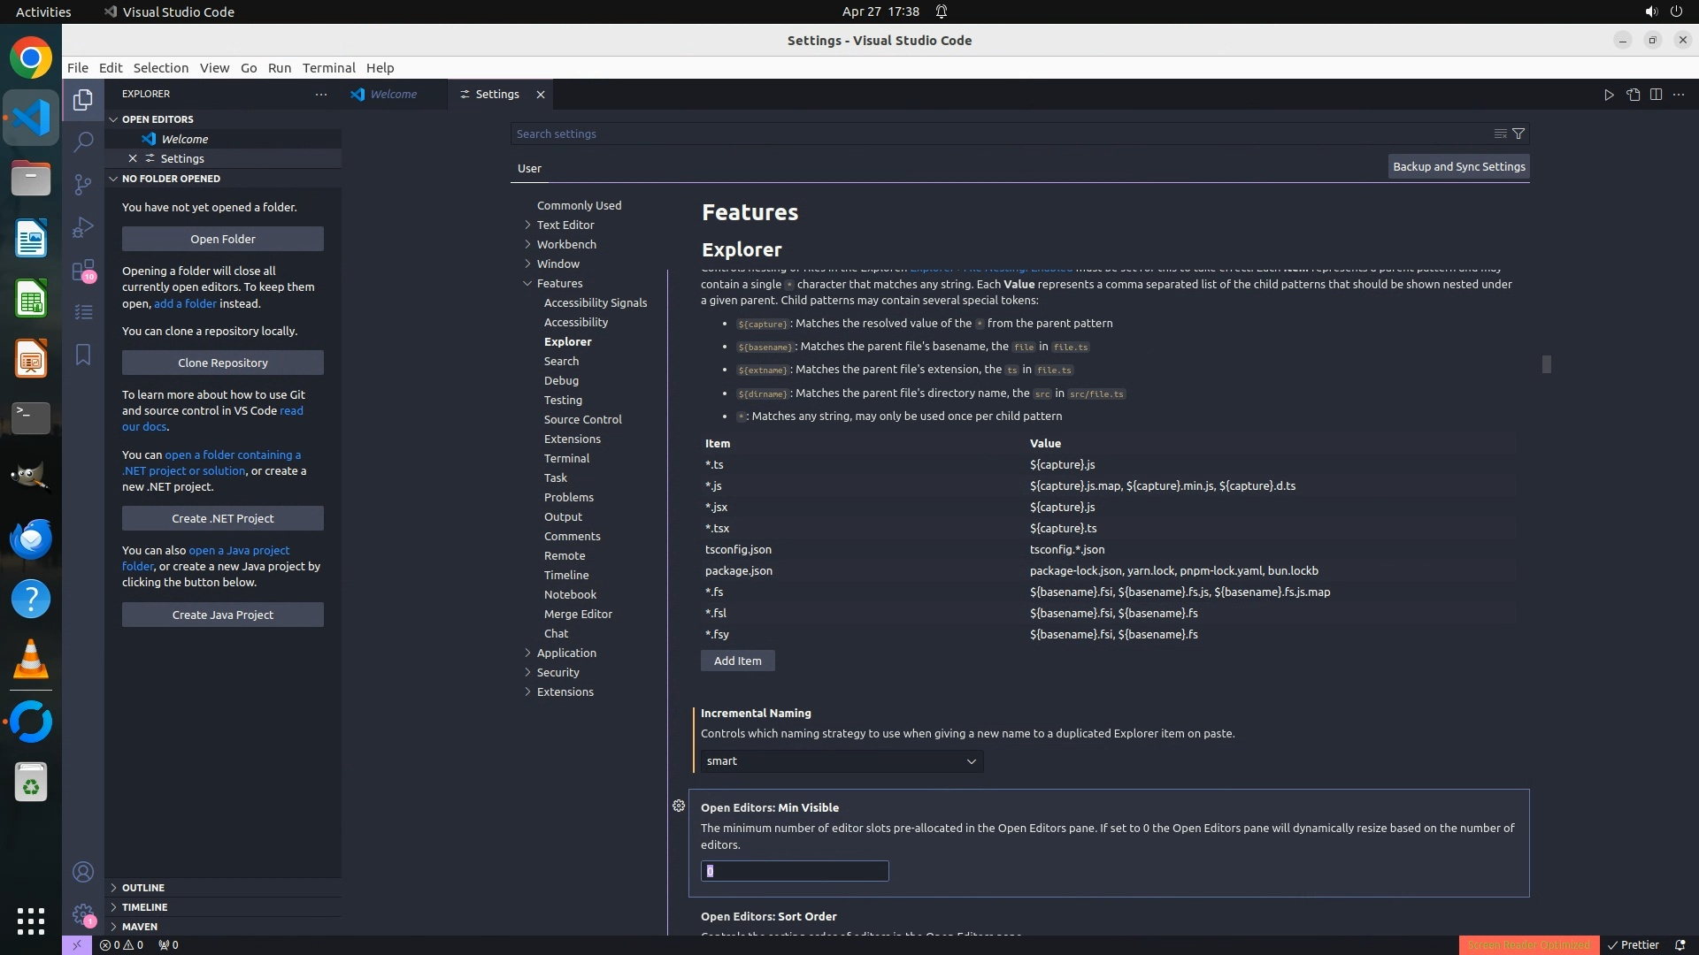Open the Terminal menu
The image size is (1699, 955).
[x=328, y=68]
